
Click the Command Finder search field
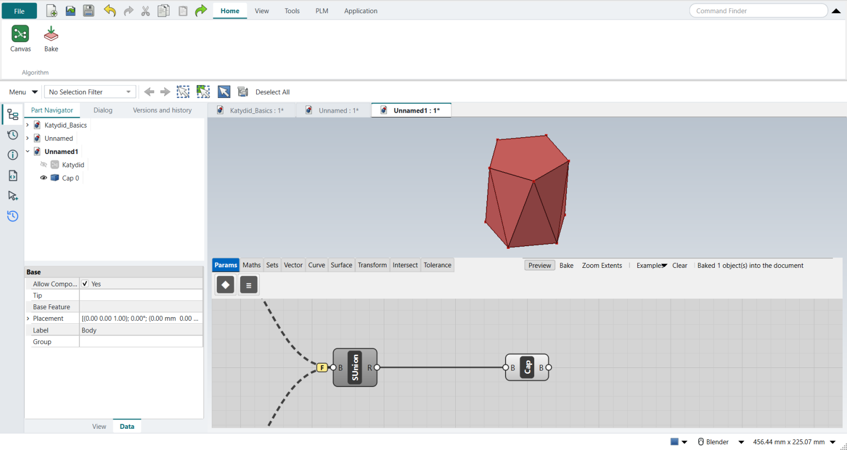[759, 11]
